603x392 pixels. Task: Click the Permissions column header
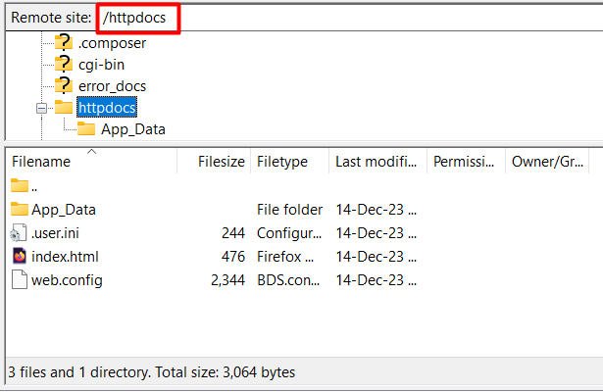[466, 162]
